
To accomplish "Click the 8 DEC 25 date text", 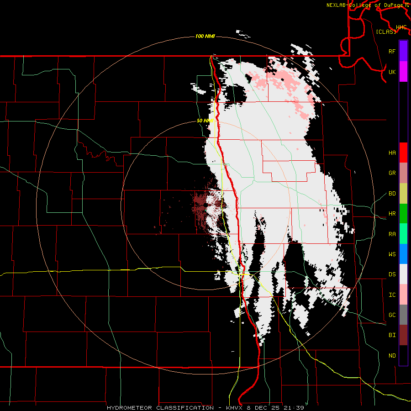I will 263,408.
